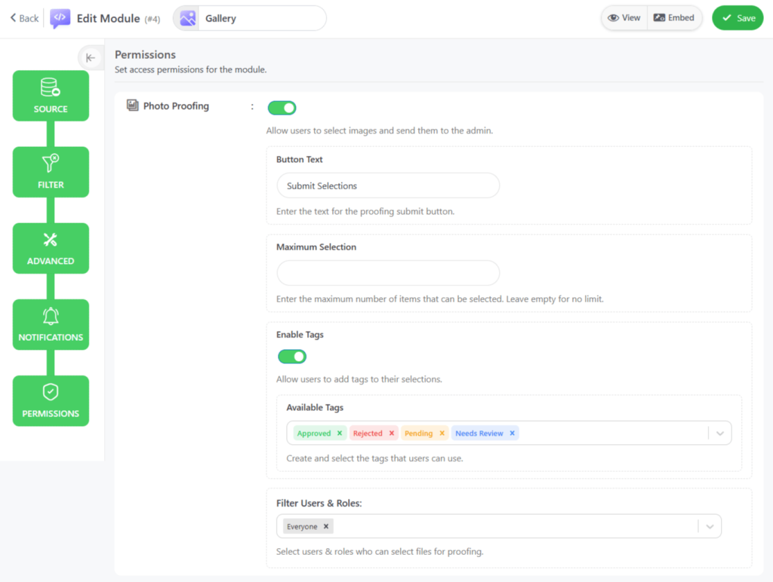Go Back to the previous page
Screen dimensions: 773x582
tap(24, 18)
